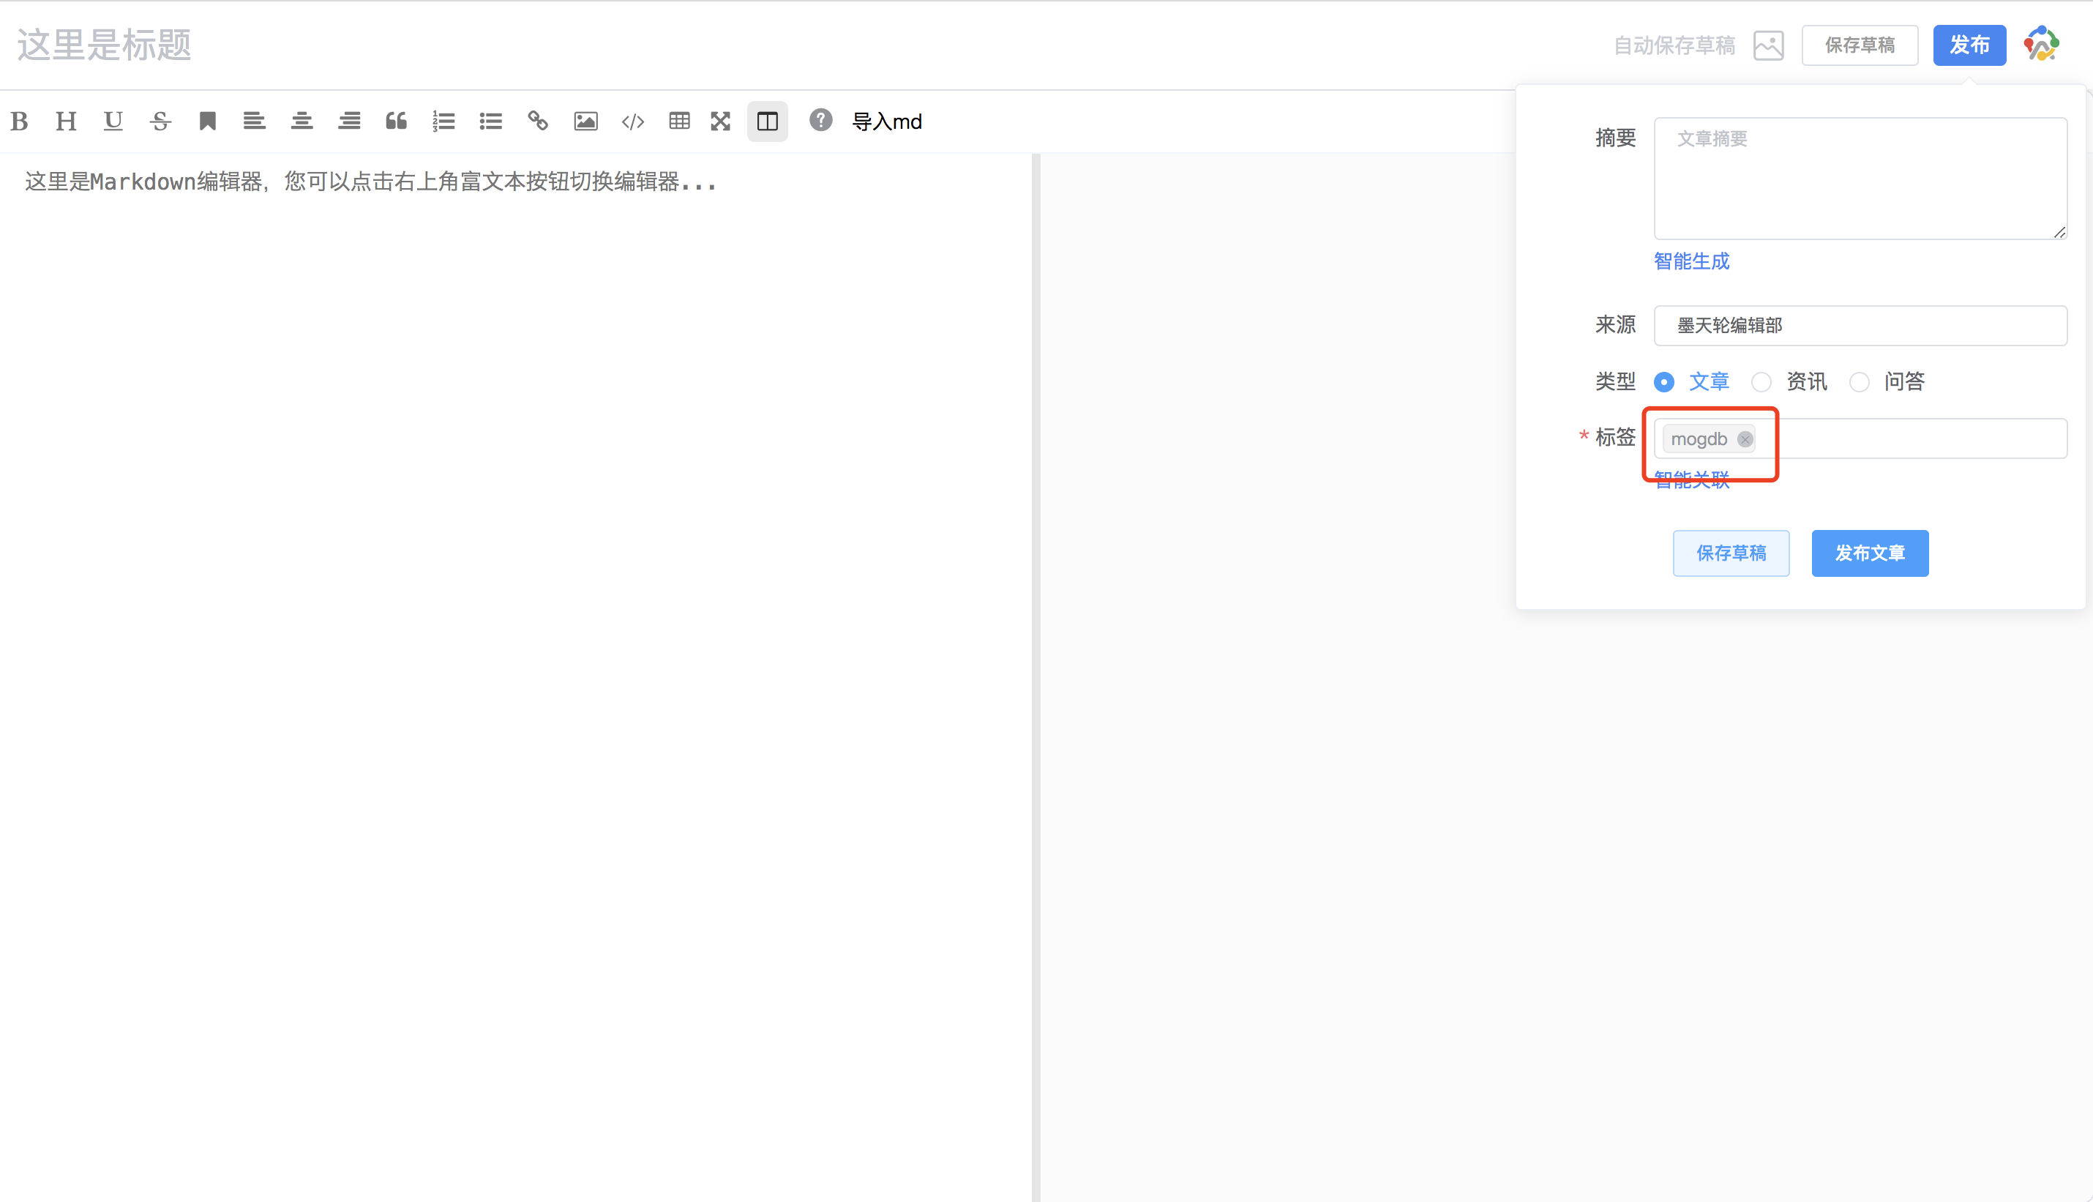Screen dimensions: 2093x1202
Task: Click the 自动保存草稿 status text
Action: coord(1674,45)
